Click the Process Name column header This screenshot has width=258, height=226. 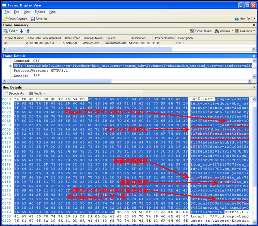pos(93,38)
